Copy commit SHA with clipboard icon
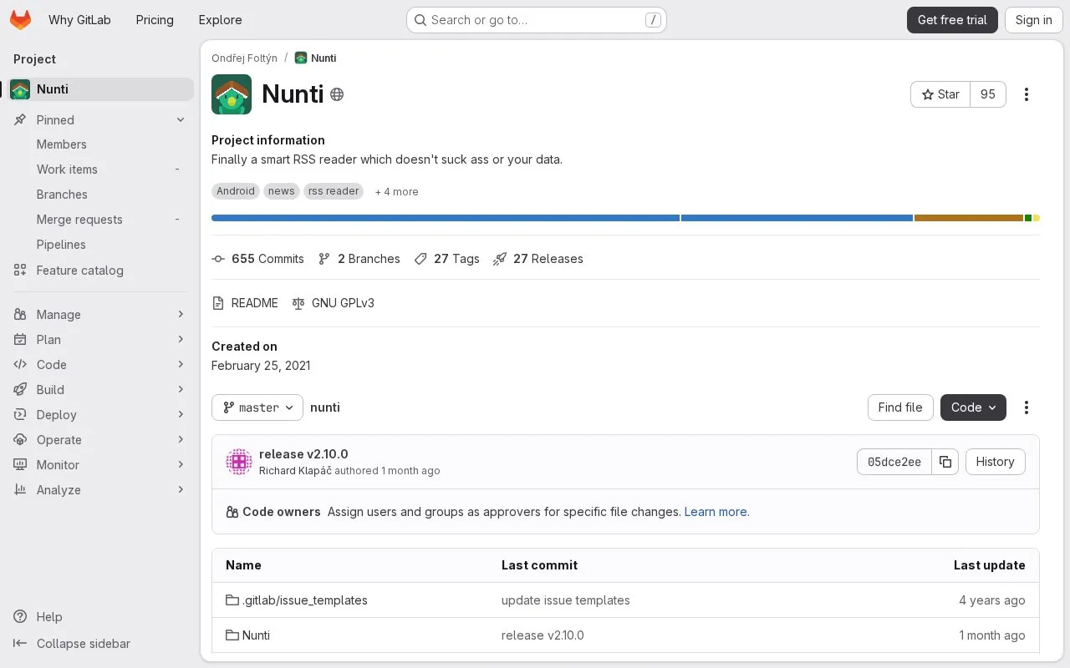The width and height of the screenshot is (1070, 668). click(x=945, y=462)
